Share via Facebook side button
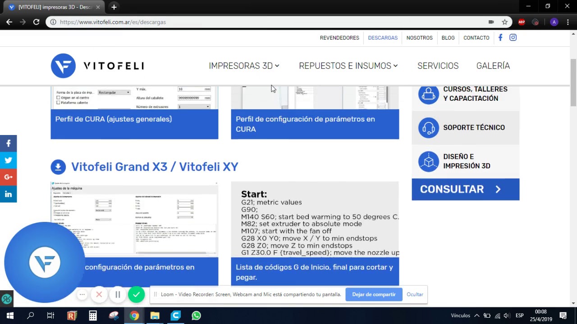This screenshot has width=577, height=324. [x=8, y=144]
